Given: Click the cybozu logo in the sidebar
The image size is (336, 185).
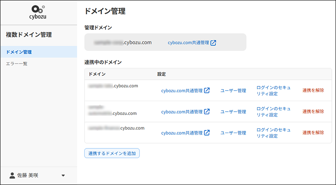Looking at the screenshot, I should [x=38, y=12].
